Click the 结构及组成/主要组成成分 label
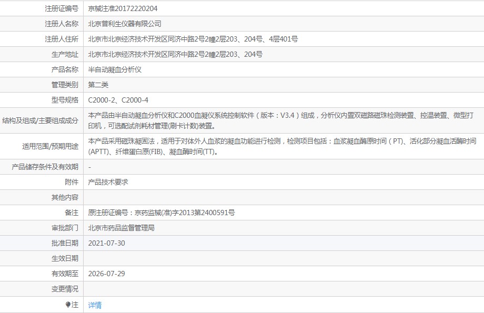 (40, 120)
